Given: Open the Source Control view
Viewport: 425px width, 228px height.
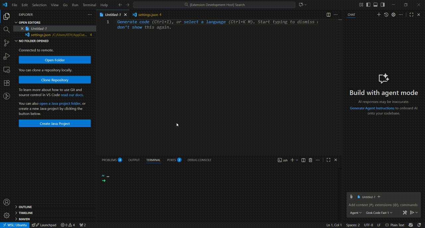Looking at the screenshot, I should [6, 43].
